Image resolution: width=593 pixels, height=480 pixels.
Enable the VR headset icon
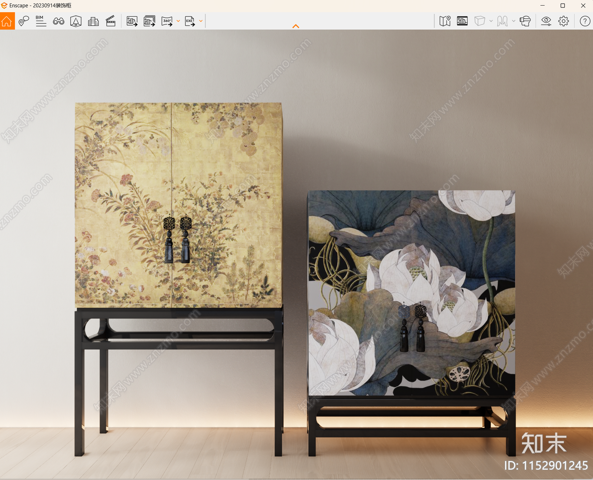pyautogui.click(x=525, y=21)
